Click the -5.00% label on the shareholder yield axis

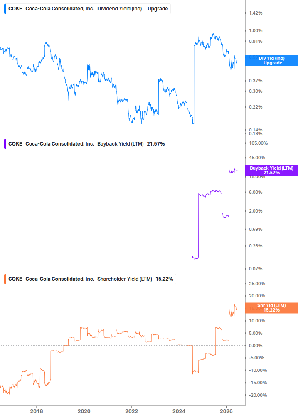point(256,358)
